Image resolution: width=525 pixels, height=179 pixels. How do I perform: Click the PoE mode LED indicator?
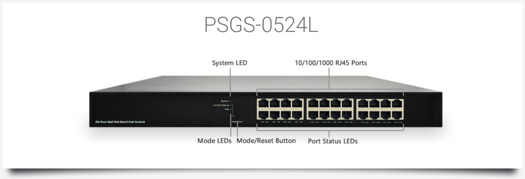(231, 109)
